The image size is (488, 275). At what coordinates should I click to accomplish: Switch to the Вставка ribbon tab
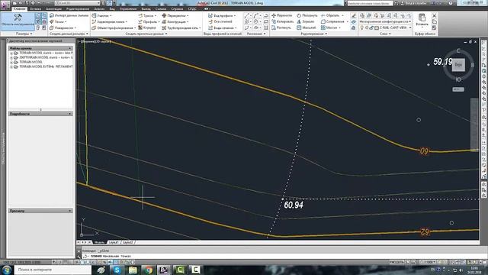click(x=35, y=8)
